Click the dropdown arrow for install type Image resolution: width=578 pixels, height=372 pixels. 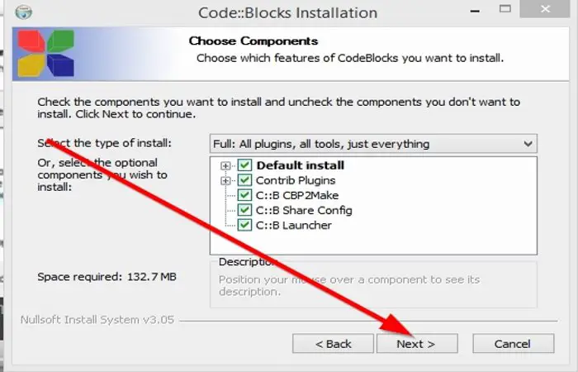[528, 144]
